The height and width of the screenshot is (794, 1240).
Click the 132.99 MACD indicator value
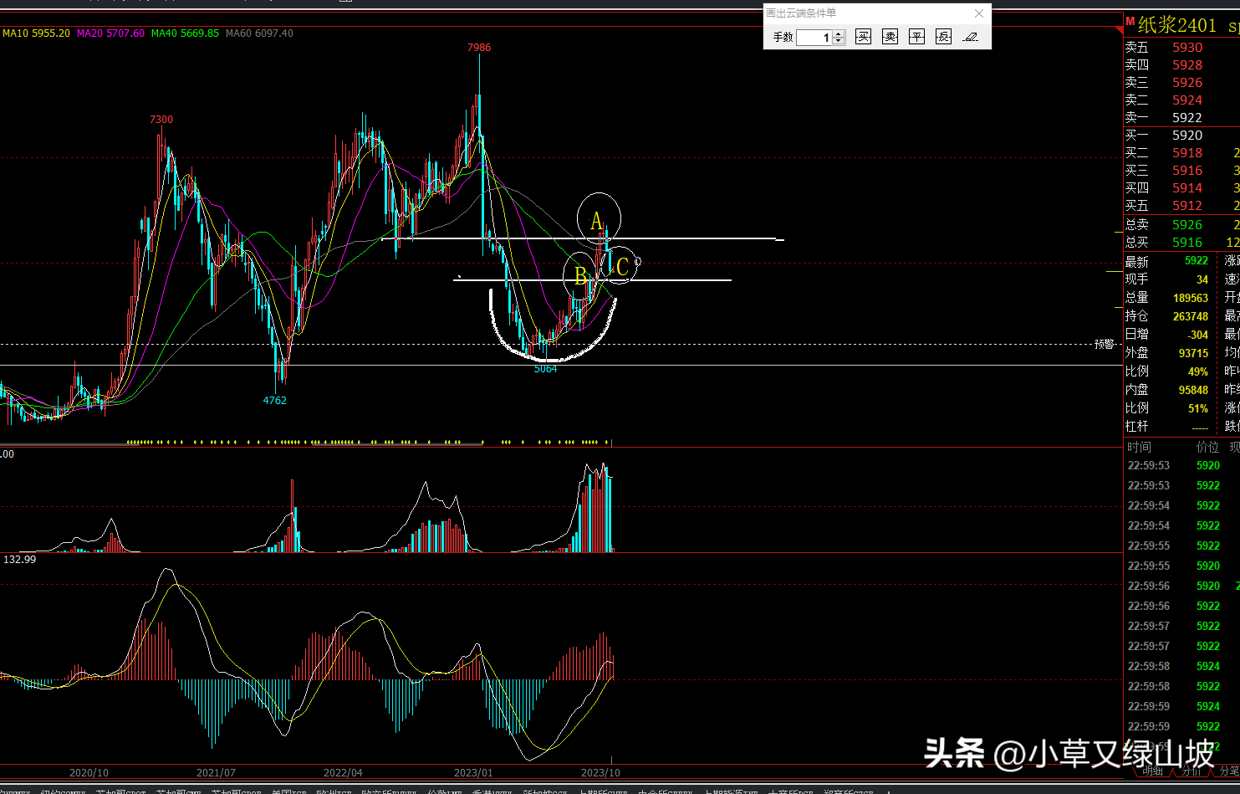point(20,559)
